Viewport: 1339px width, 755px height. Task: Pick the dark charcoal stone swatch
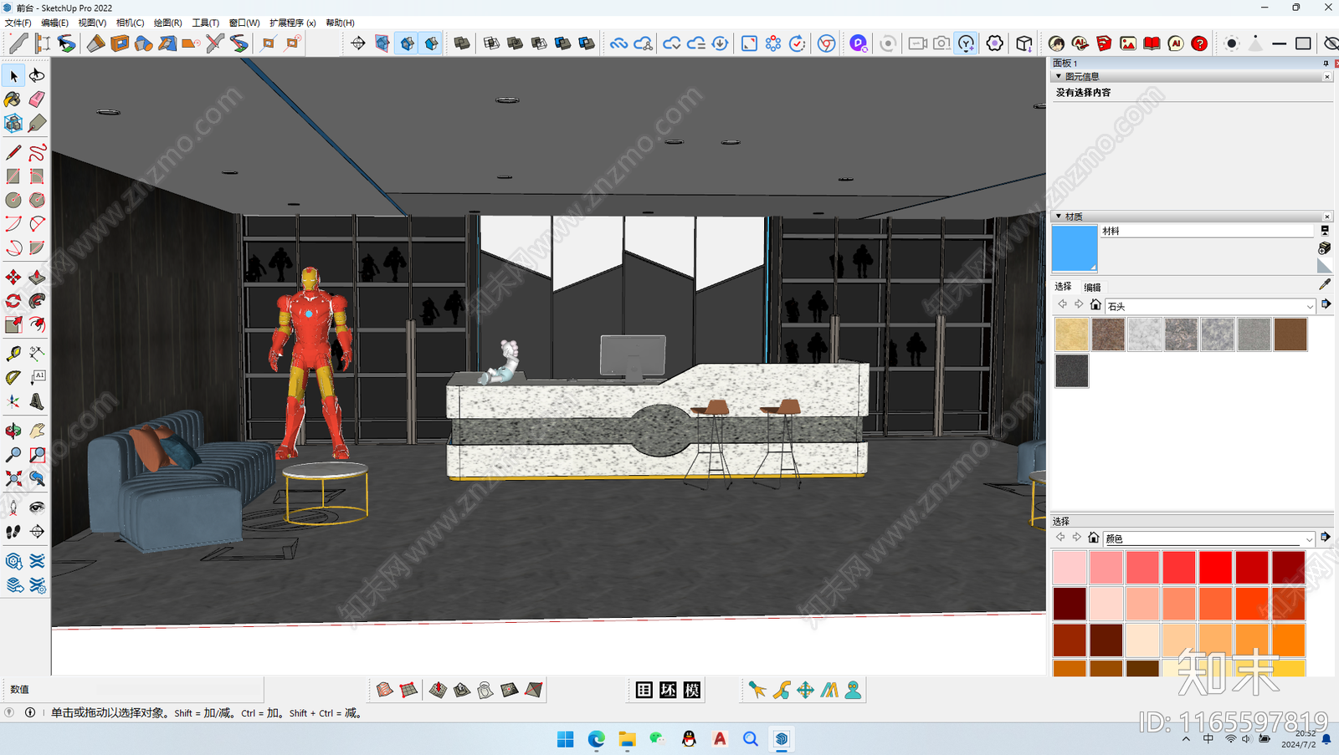(x=1071, y=371)
